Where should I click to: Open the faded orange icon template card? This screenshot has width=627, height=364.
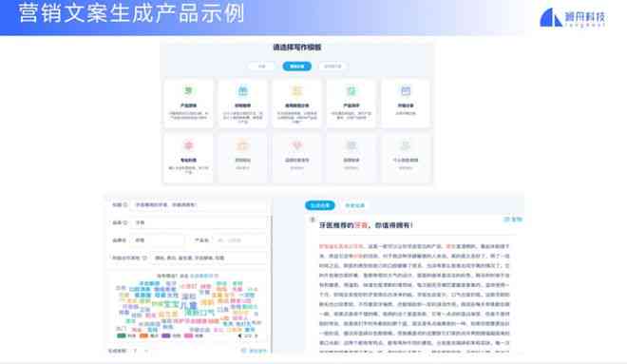(x=242, y=158)
